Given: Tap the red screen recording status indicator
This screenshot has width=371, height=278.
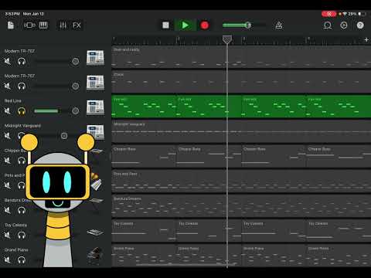Looking at the screenshot, I should coord(328,14).
